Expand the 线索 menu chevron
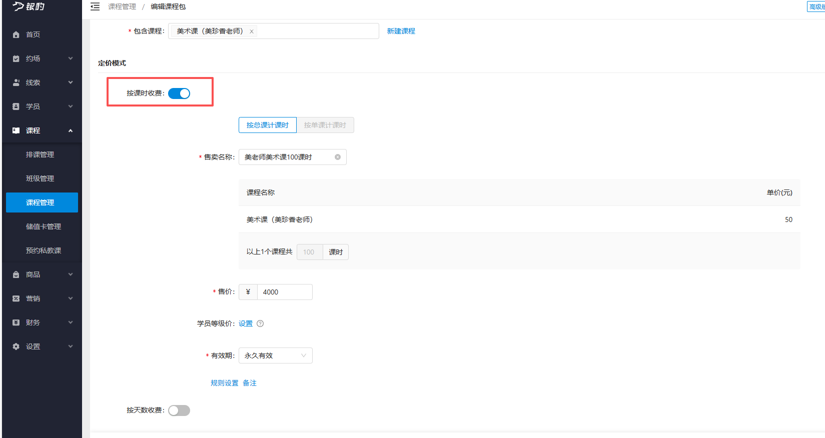 coord(71,82)
